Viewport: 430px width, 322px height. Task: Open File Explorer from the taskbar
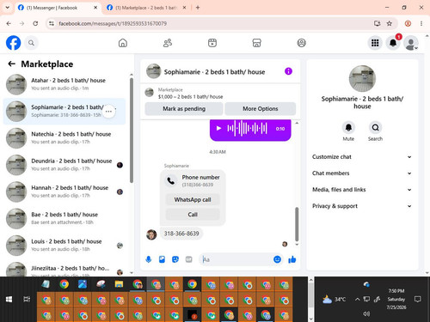coord(119,284)
